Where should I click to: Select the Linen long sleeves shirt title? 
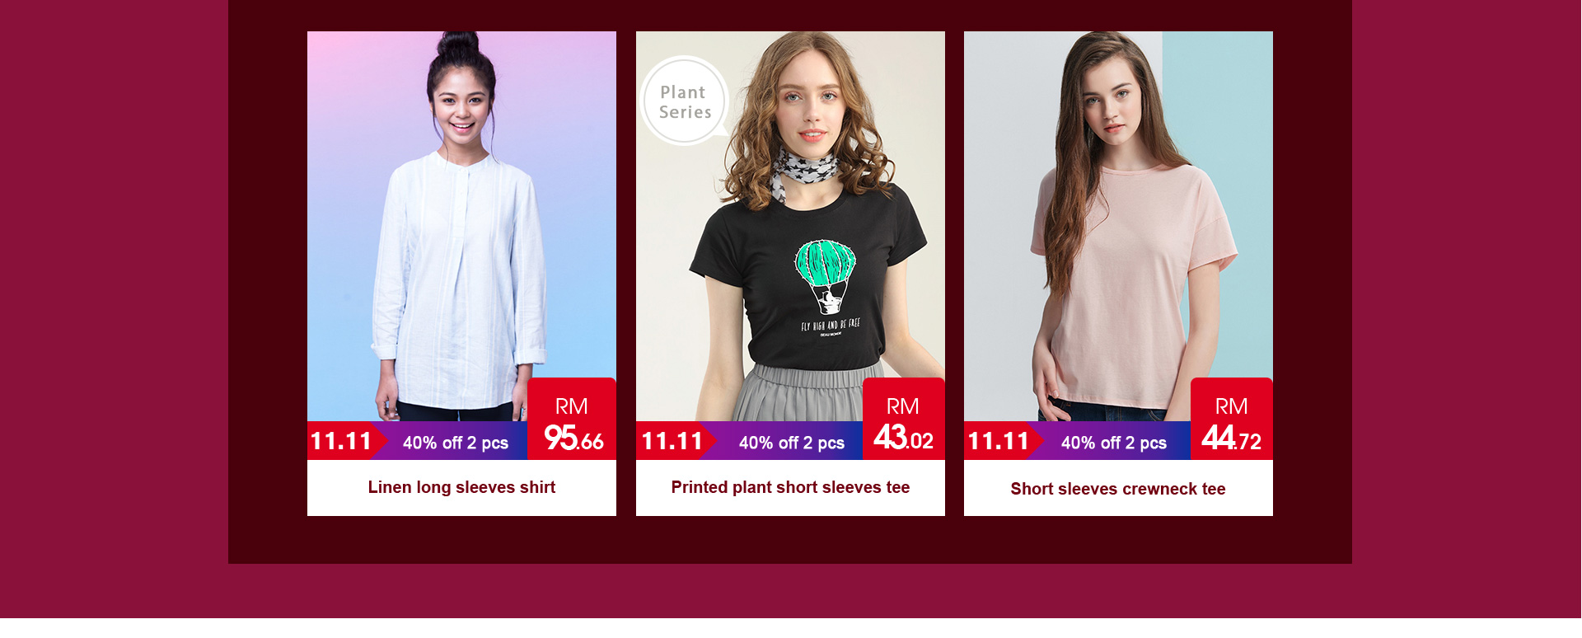(x=461, y=487)
